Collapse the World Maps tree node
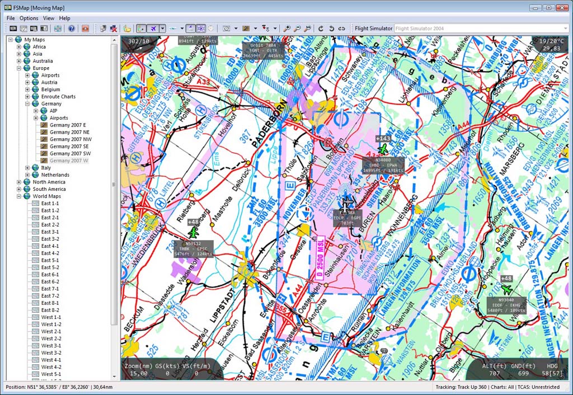This screenshot has height=395, width=573. coord(18,196)
